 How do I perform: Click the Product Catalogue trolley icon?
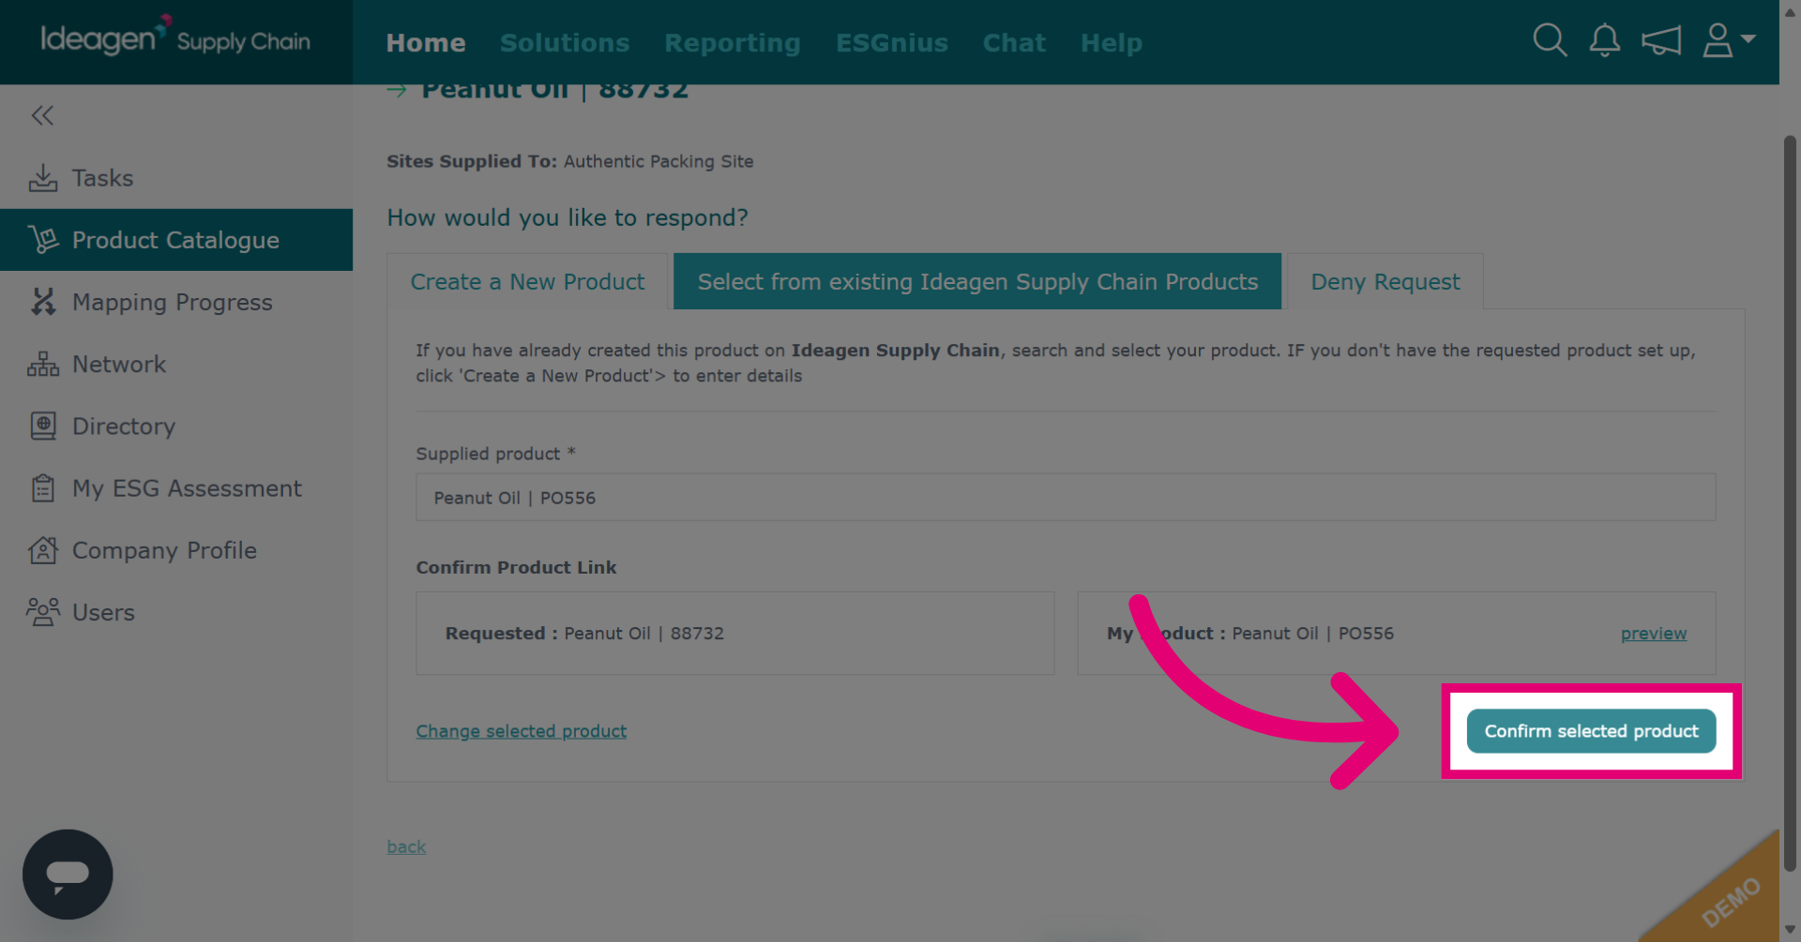coord(43,240)
